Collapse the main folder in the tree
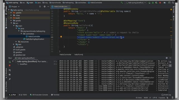Screen dimensions: 179x100 (x=14, y=26)
